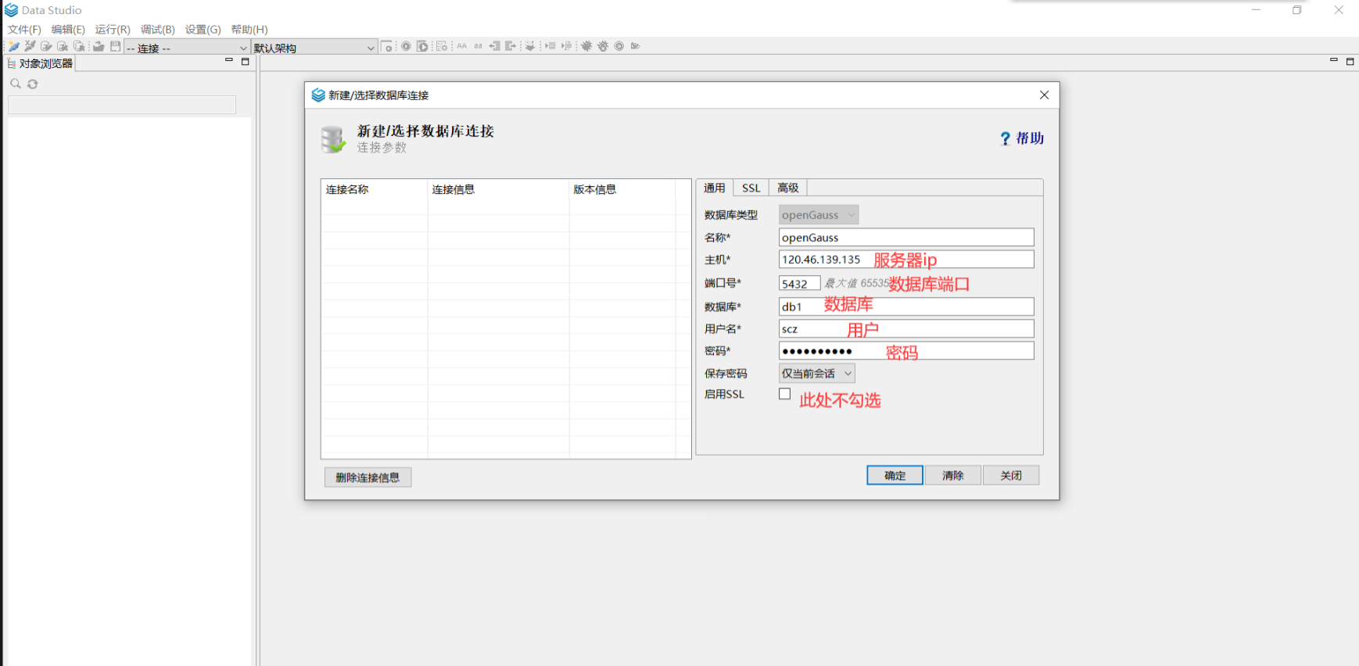Click the save disk icon in toolbar
1359x666 pixels.
pyautogui.click(x=116, y=47)
